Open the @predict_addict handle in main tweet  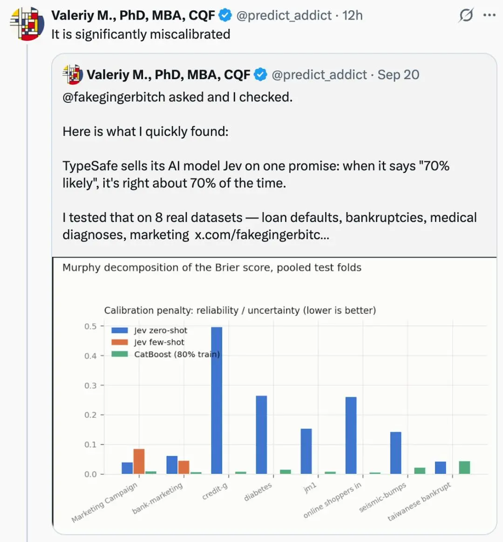[x=284, y=15]
